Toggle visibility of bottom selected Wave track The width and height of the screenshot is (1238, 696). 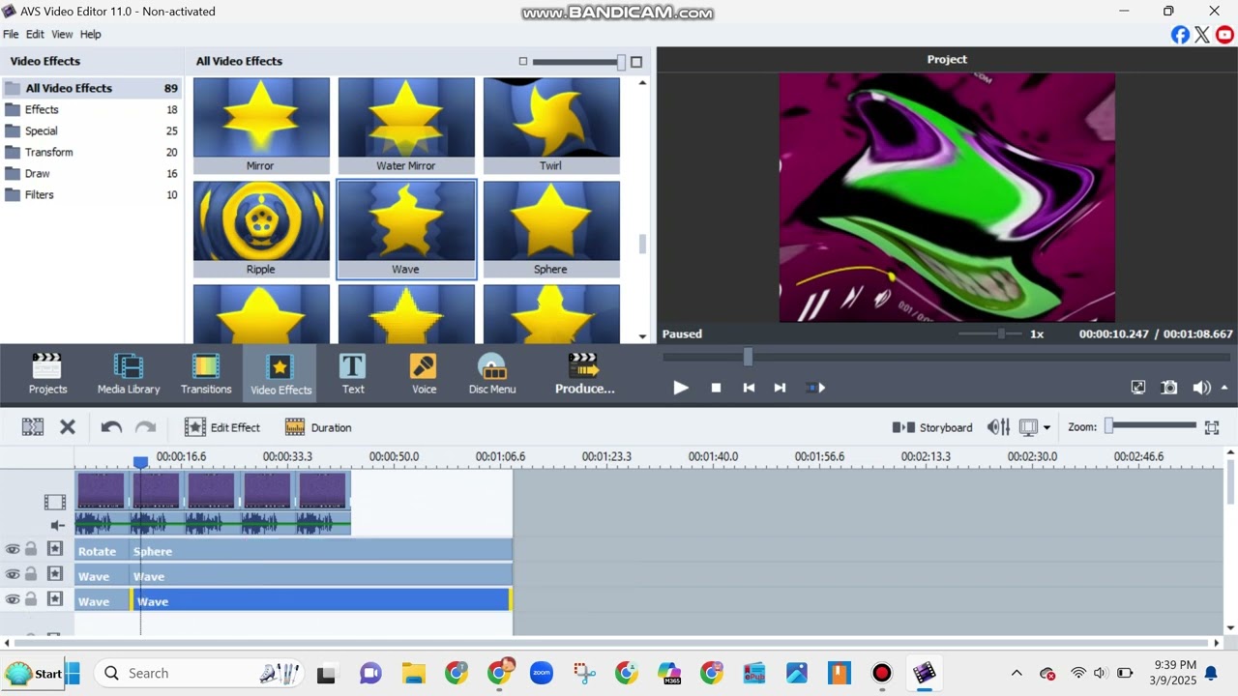(x=13, y=599)
